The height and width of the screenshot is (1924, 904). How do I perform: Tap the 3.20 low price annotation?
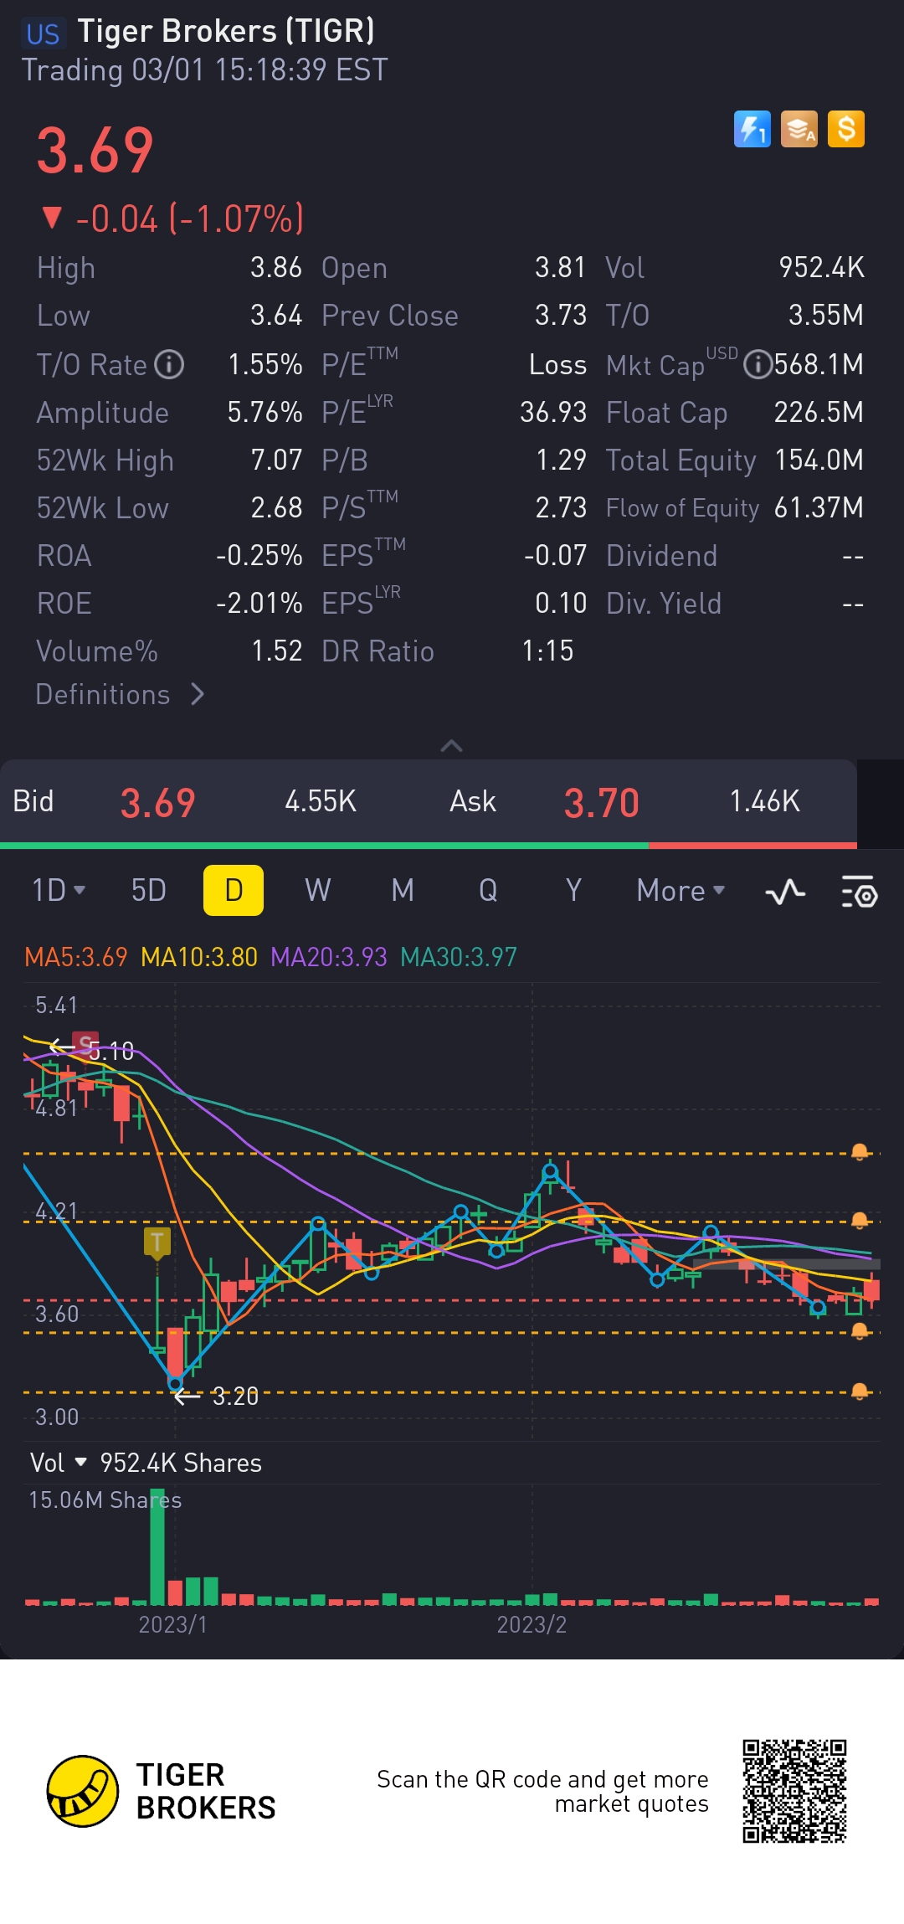click(x=235, y=1397)
